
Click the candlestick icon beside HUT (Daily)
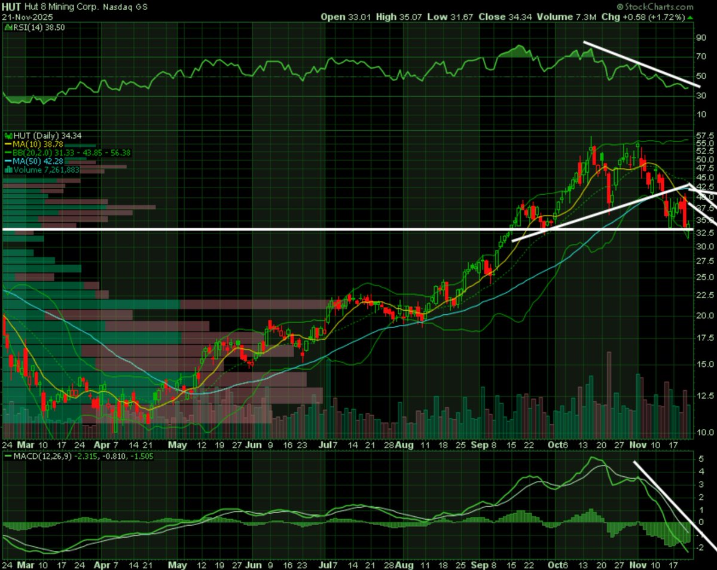click(x=8, y=136)
